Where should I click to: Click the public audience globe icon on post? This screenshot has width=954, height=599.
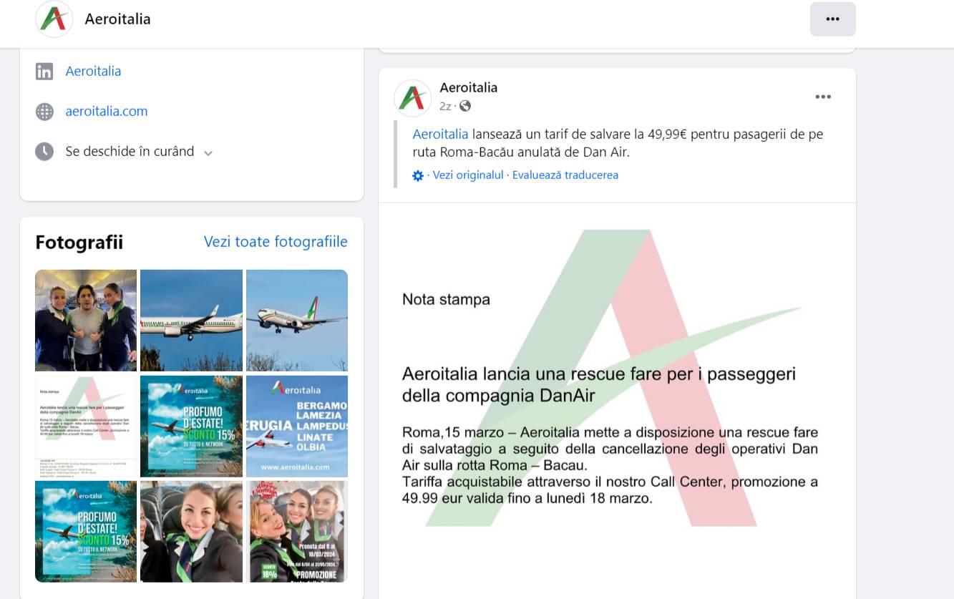pos(465,106)
